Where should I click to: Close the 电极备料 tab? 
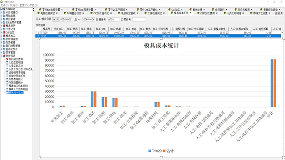227,10
